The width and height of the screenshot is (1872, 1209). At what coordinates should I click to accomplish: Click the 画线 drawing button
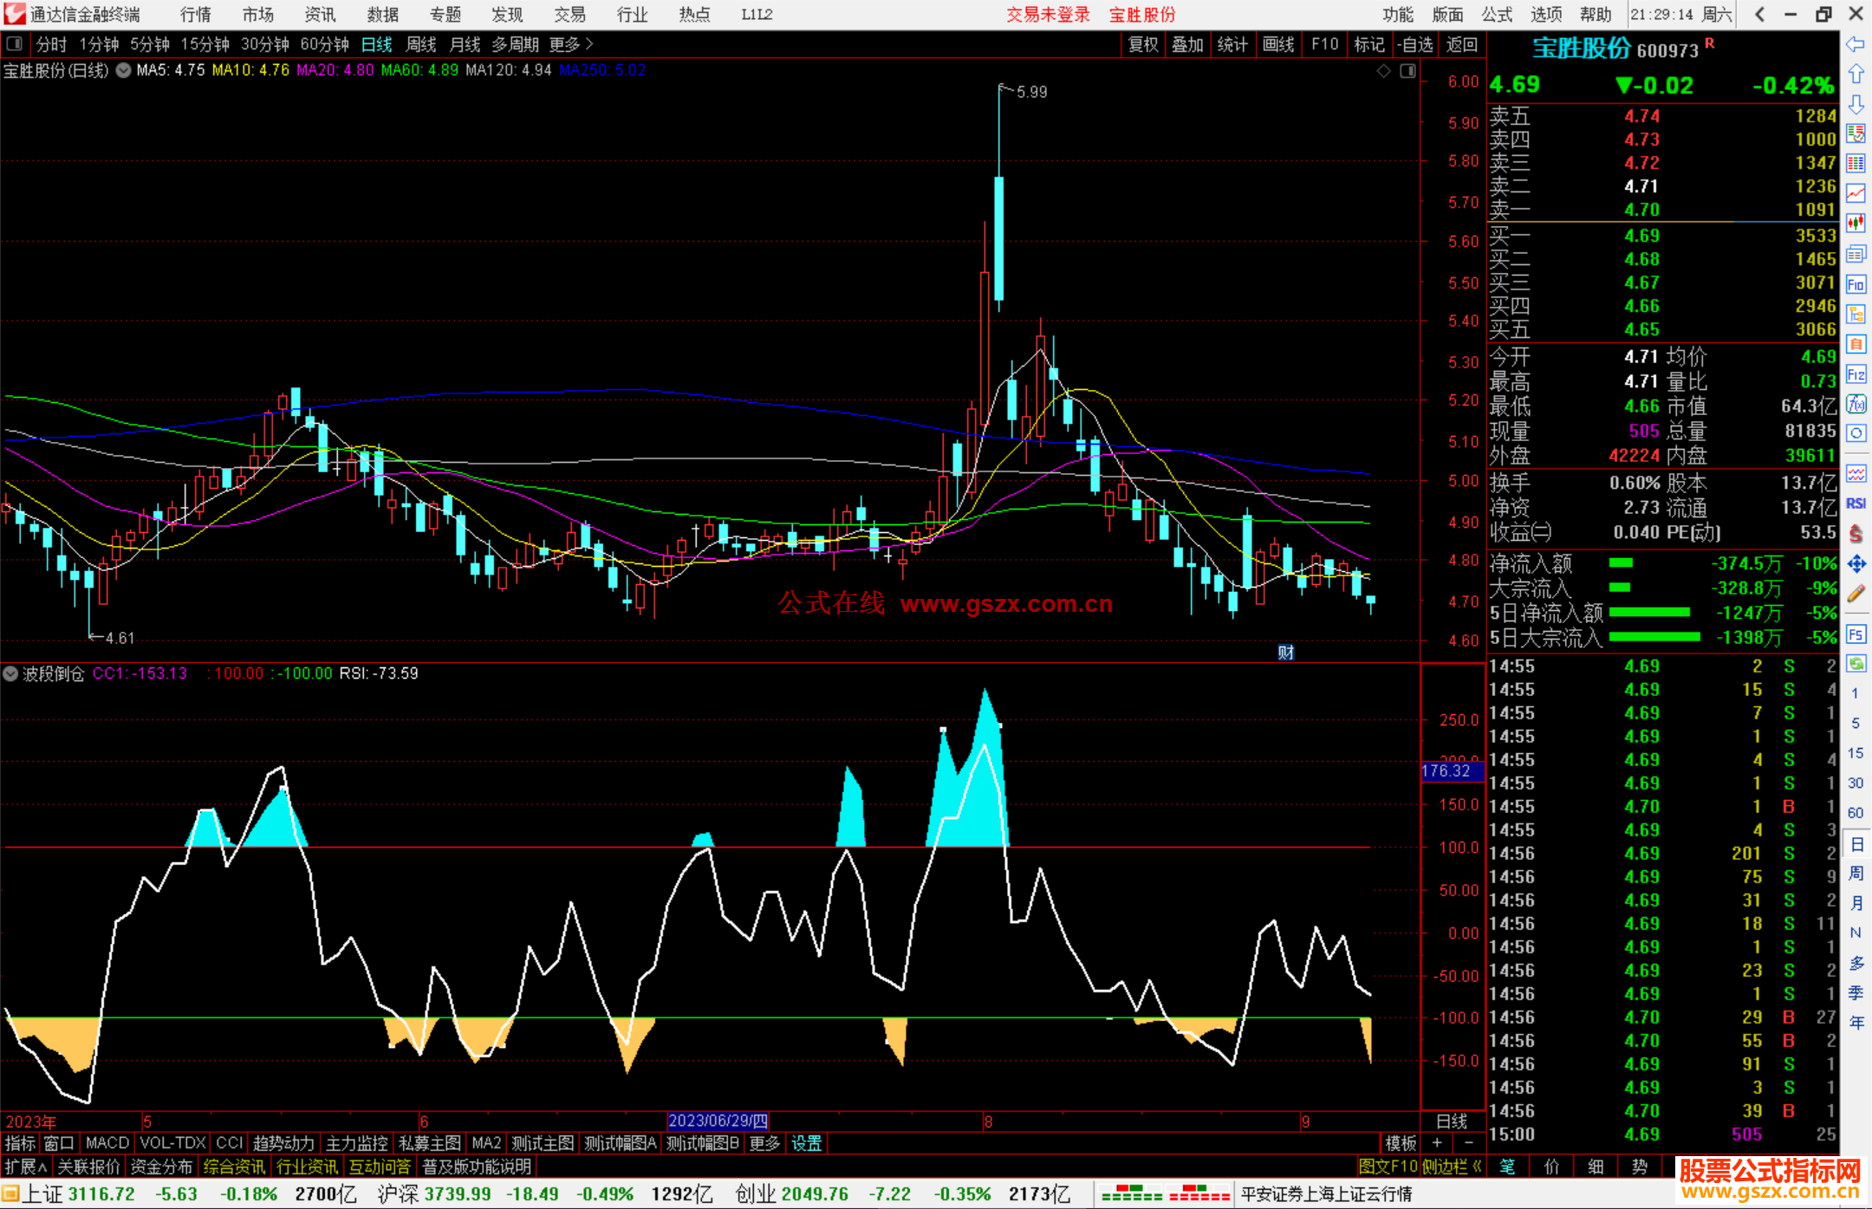click(x=1278, y=44)
